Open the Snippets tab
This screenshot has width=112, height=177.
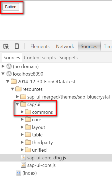pos(68,58)
